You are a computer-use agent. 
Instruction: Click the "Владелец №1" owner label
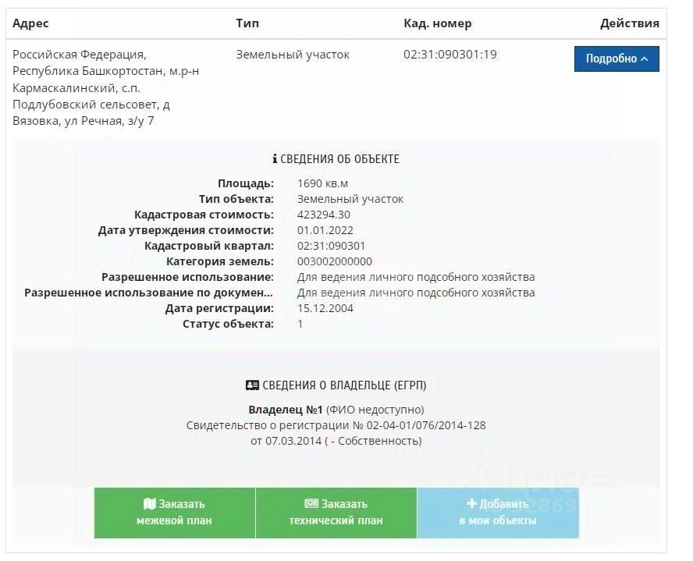point(285,410)
